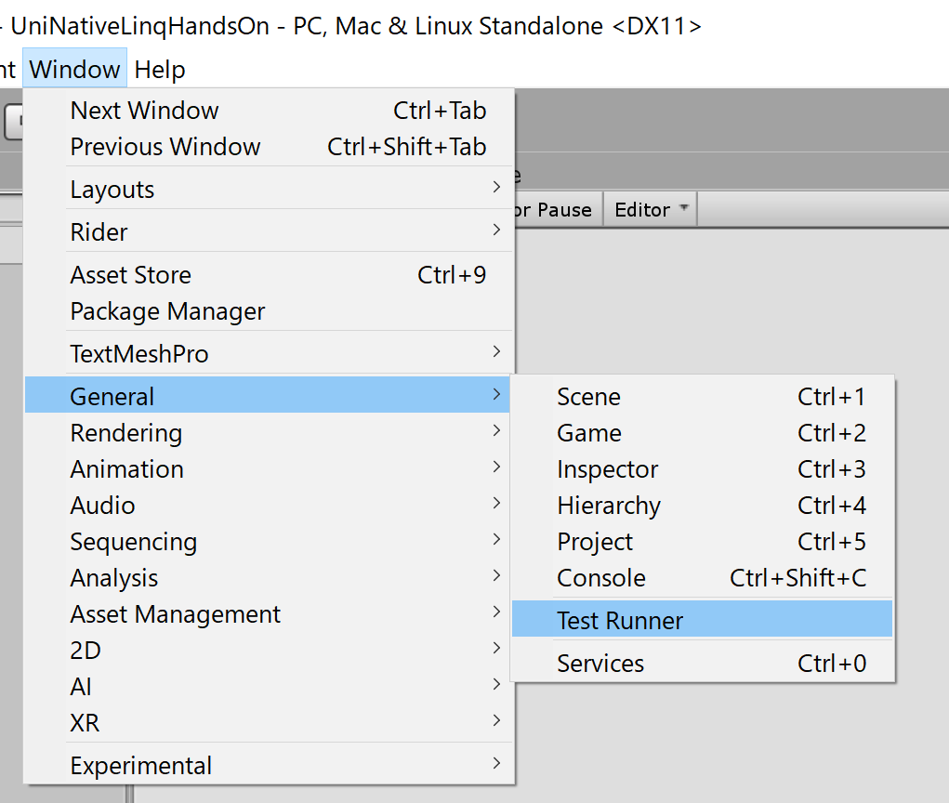The width and height of the screenshot is (949, 803).
Task: Select Previous Window menu entry
Action: (165, 147)
